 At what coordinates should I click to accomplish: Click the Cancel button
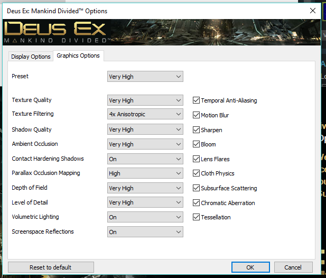point(293,267)
